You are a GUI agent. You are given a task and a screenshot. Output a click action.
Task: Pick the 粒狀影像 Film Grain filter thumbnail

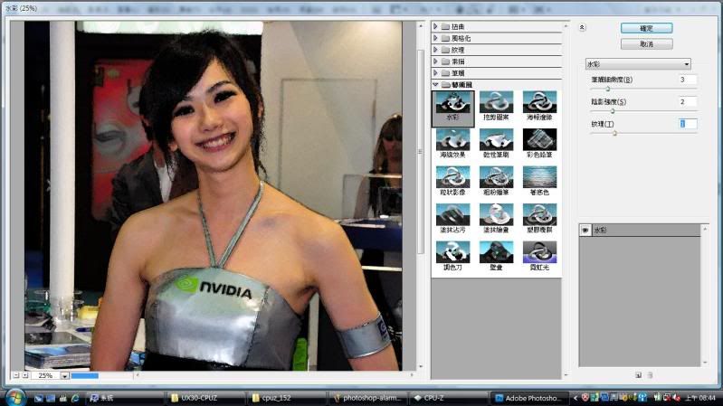452,177
